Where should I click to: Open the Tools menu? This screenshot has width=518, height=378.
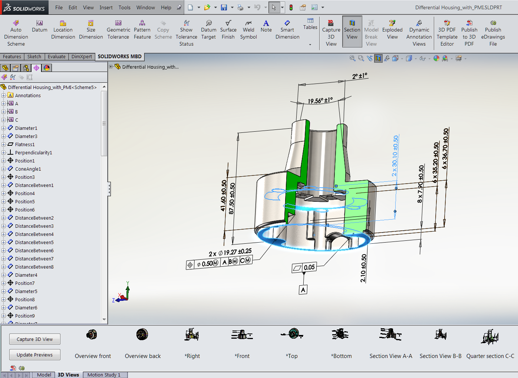pos(124,7)
